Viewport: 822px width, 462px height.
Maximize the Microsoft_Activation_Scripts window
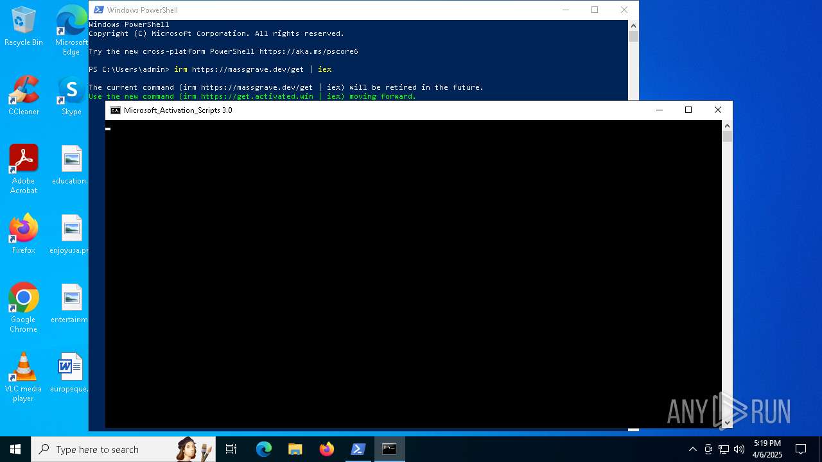click(x=688, y=110)
